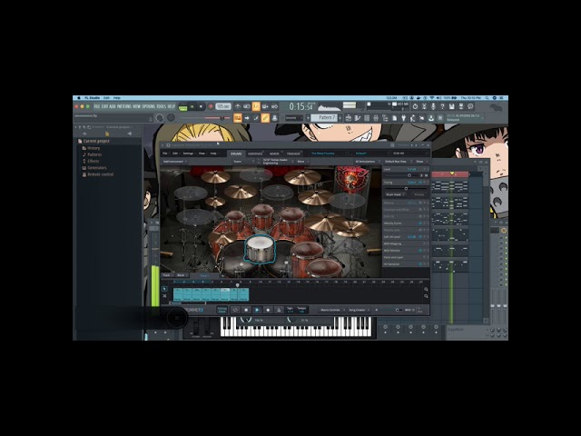
Task: Click Record in Superior Drummer transport
Action: coord(268,310)
